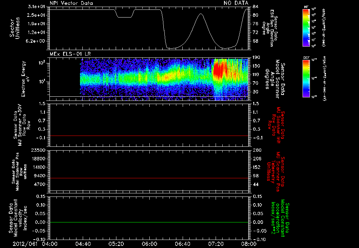Click the 06:40 time tick label
This screenshot has width=359, height=248.
point(182,244)
